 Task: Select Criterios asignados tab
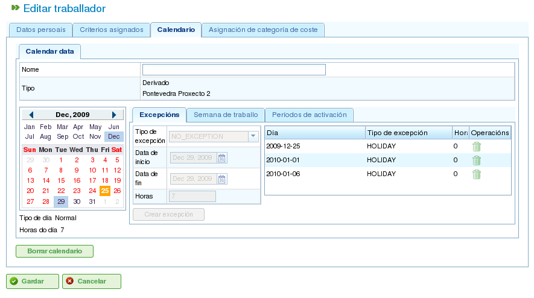111,30
